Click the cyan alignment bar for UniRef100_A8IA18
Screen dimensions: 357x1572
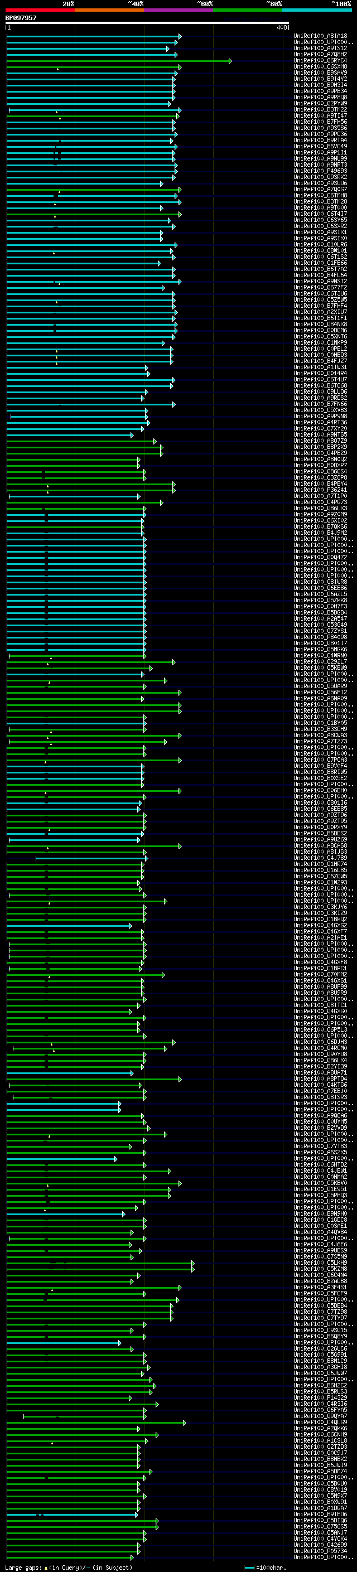point(94,36)
